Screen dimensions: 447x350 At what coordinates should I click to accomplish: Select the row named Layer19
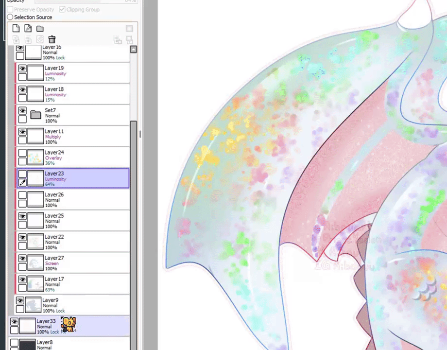[73, 73]
